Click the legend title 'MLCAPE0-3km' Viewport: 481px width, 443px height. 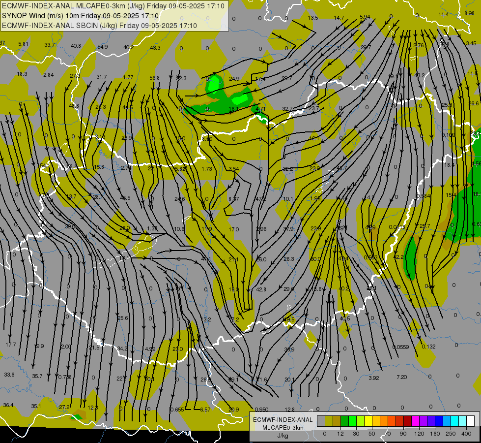[x=283, y=428]
